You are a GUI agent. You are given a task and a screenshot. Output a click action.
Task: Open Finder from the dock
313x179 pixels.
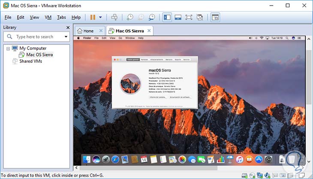click(87, 159)
